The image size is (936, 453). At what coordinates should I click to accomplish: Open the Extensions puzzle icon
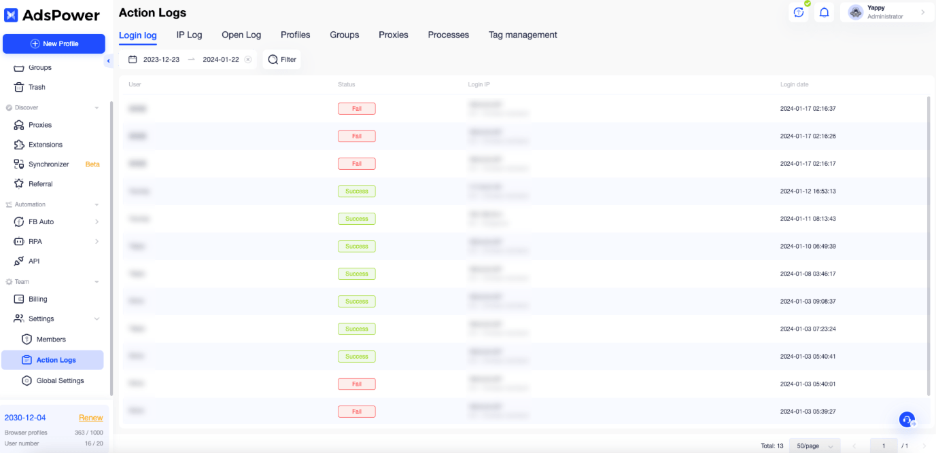pos(19,145)
